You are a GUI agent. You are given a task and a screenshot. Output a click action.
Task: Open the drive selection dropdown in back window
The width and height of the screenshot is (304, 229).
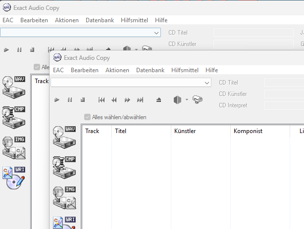(x=156, y=33)
